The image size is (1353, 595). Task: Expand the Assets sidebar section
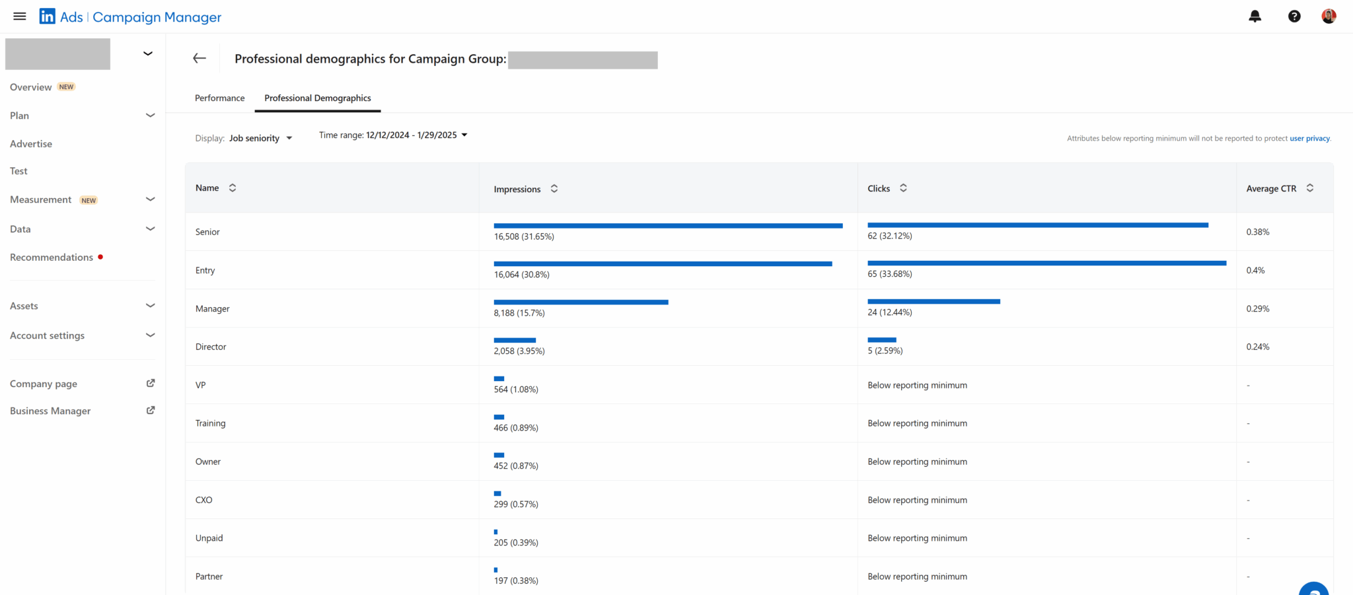point(151,306)
